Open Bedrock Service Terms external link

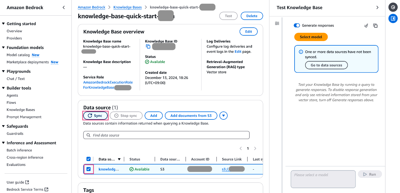(27, 189)
